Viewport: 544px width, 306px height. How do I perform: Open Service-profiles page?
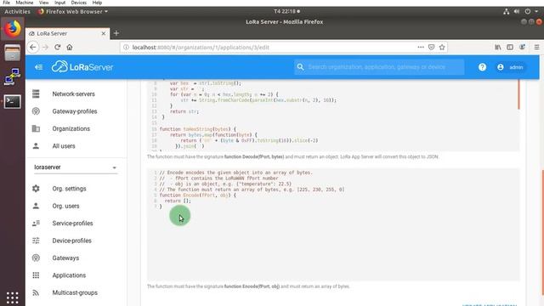point(72,224)
